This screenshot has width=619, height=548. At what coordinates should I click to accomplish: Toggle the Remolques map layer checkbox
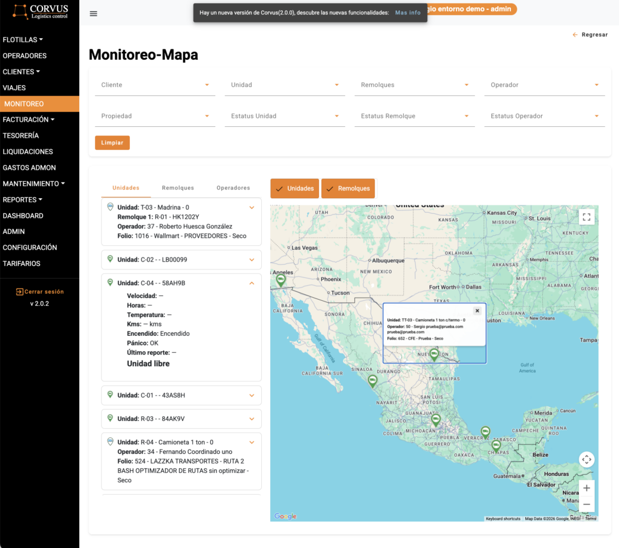tap(348, 189)
